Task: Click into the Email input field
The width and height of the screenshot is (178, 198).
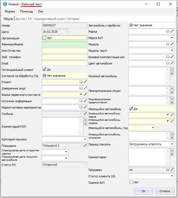Action: click(65, 63)
